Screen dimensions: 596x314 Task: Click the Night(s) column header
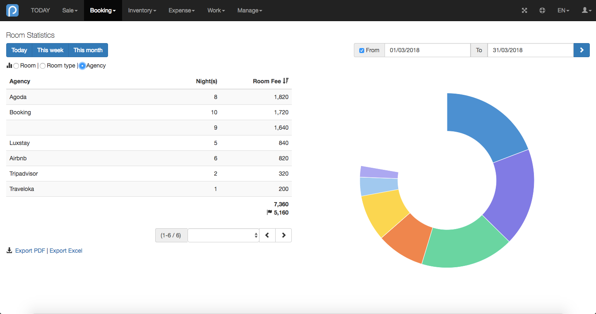point(207,81)
